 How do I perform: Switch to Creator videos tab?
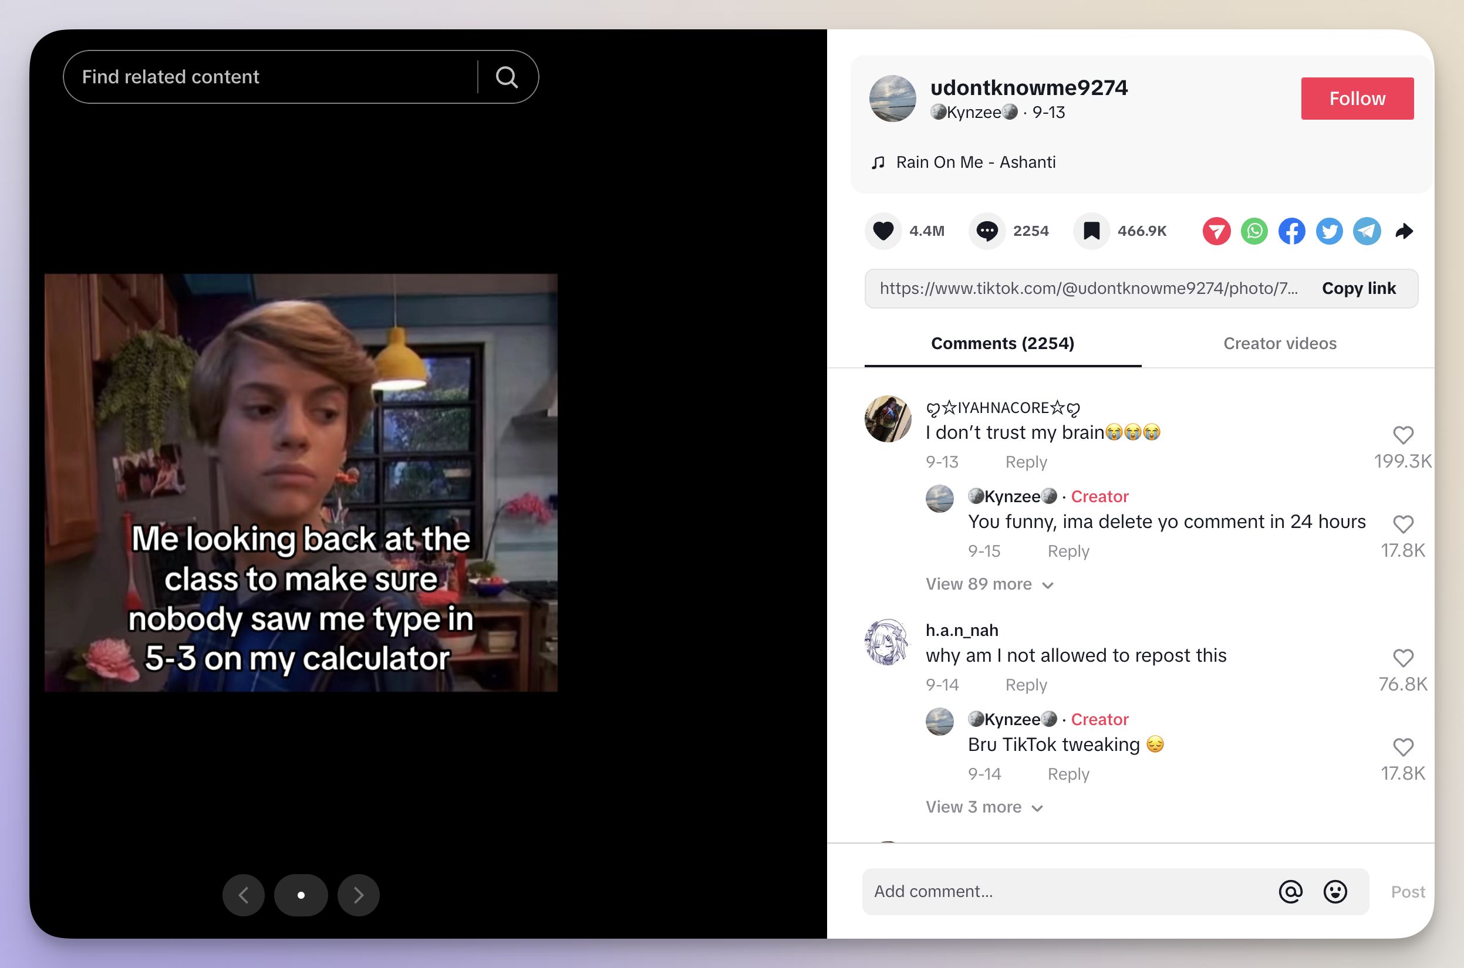(x=1280, y=343)
